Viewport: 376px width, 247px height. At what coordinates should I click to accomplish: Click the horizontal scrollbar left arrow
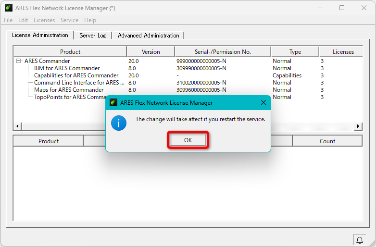[17, 126]
